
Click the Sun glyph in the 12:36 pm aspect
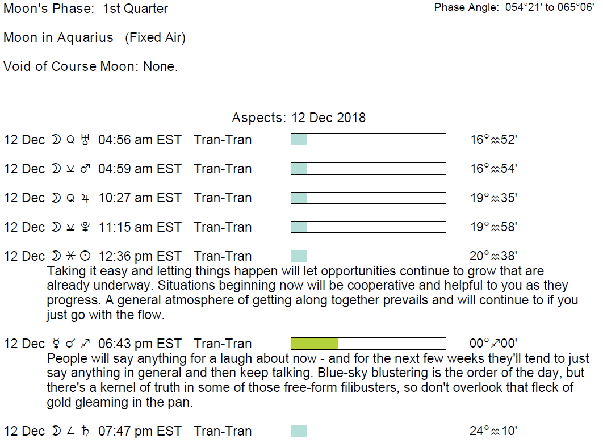[86, 256]
